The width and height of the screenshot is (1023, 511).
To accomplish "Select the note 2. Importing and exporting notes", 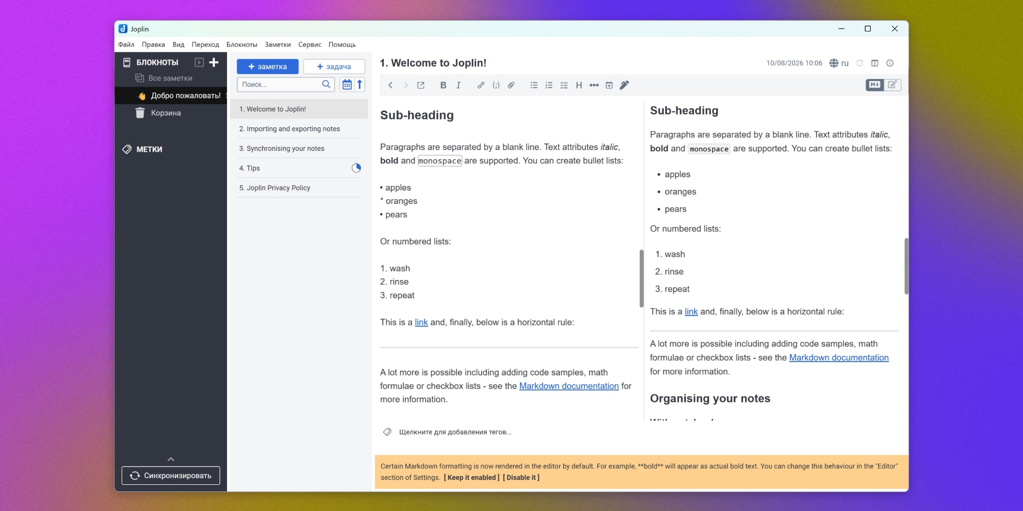I will pyautogui.click(x=299, y=129).
